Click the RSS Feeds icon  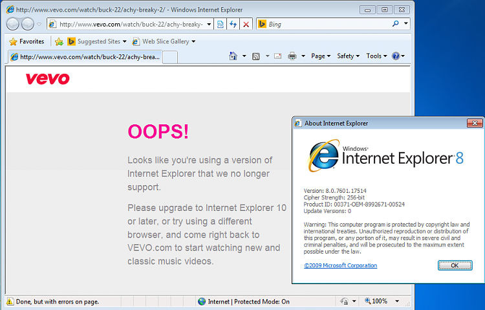tap(256, 56)
